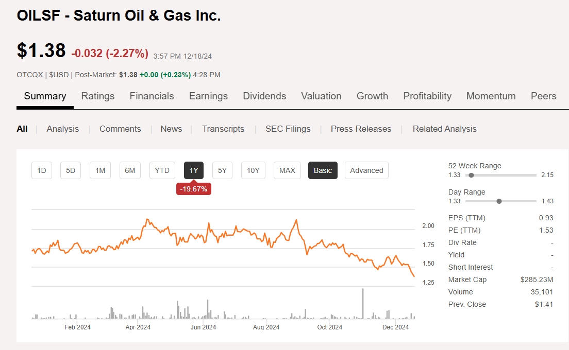Switch to the Advanced chart mode
Image resolution: width=569 pixels, height=350 pixels.
pyautogui.click(x=366, y=170)
